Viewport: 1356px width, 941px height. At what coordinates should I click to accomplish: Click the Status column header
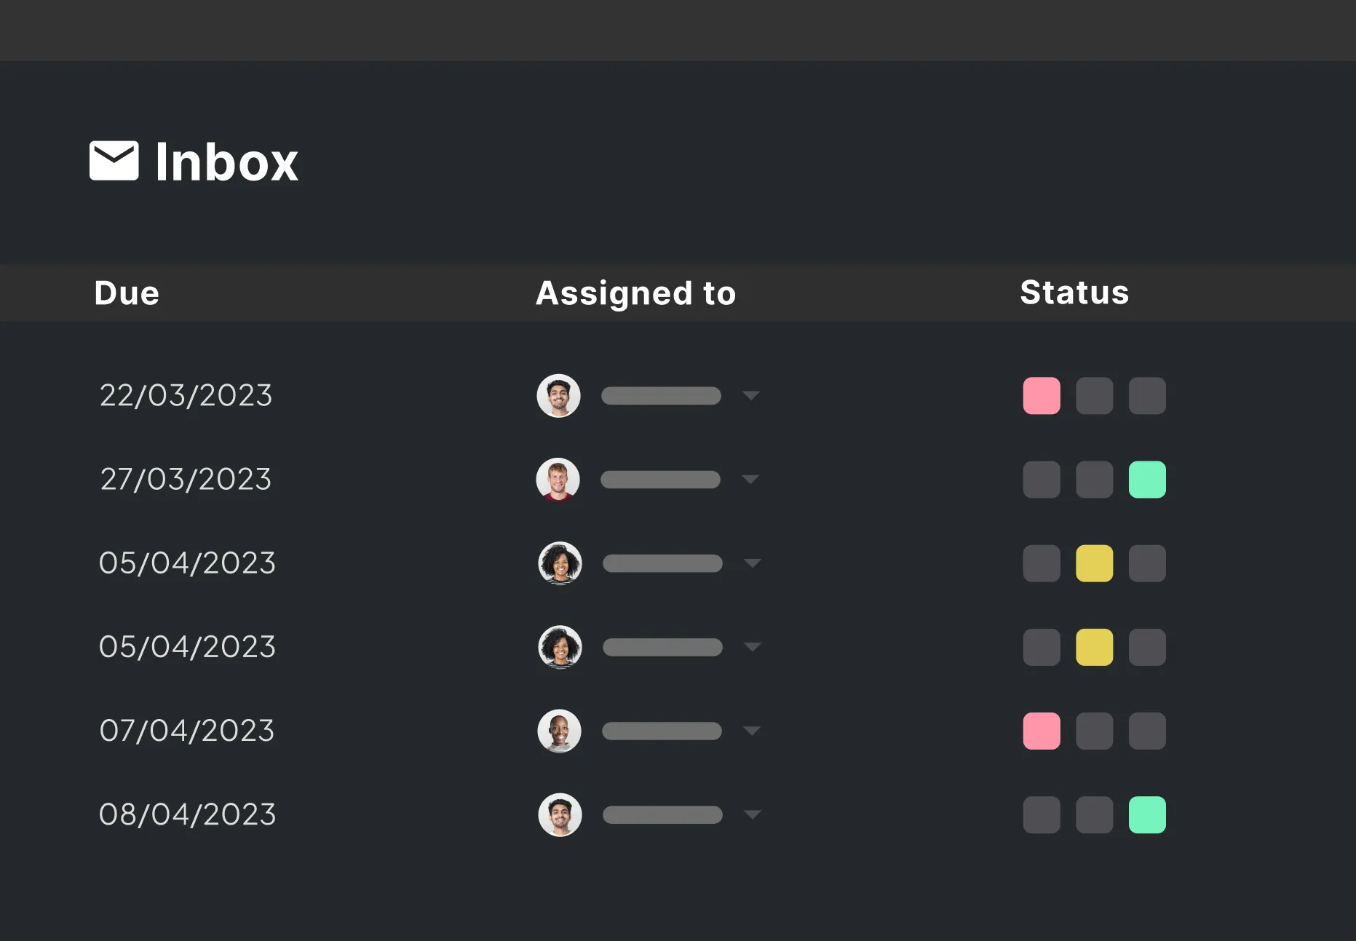coord(1074,293)
